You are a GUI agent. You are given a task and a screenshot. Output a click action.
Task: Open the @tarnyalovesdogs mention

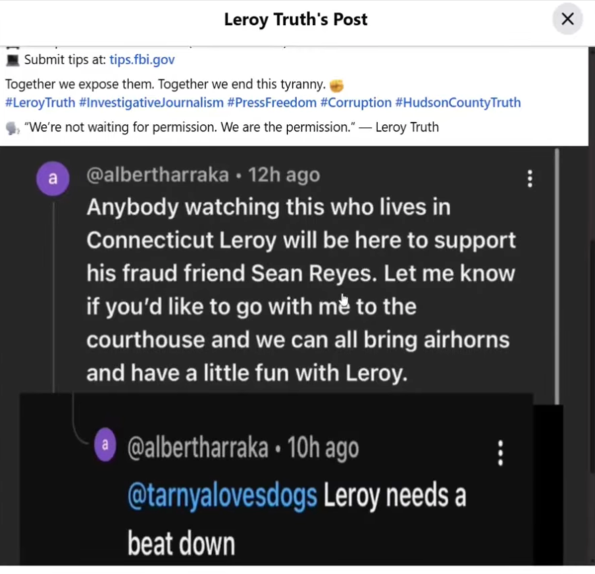(x=222, y=496)
